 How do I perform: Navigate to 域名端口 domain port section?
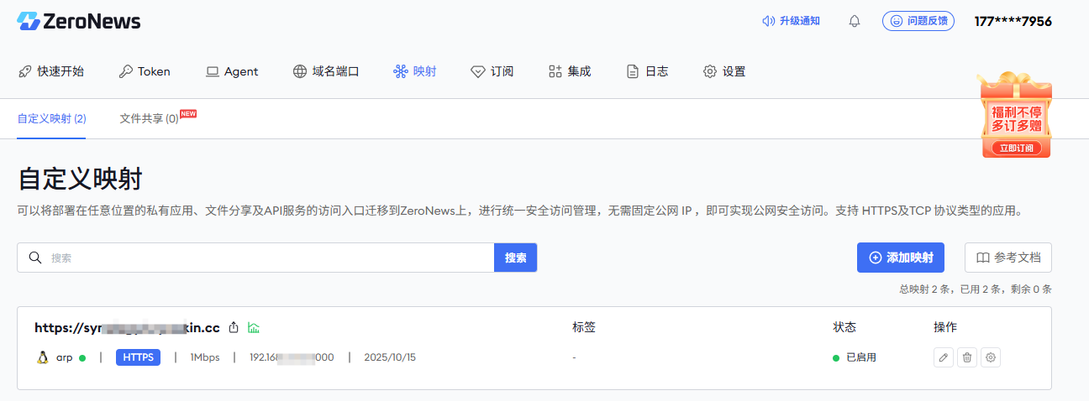tap(326, 71)
